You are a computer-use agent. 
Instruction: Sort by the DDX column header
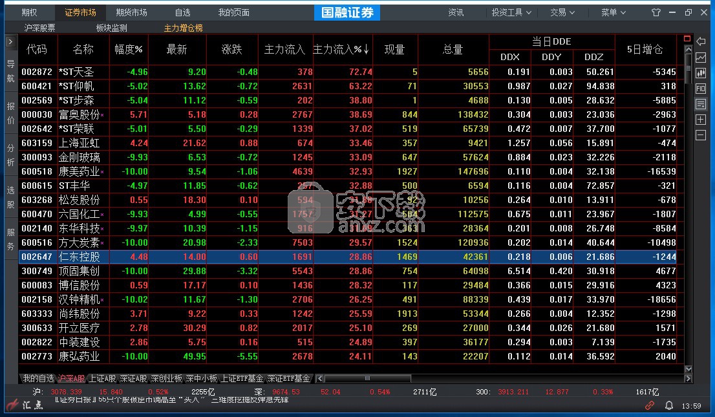click(510, 57)
